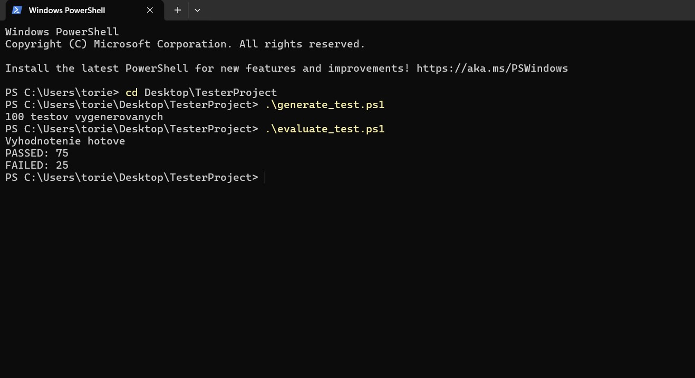
Task: Open a new tab with the plus icon
Action: [178, 10]
